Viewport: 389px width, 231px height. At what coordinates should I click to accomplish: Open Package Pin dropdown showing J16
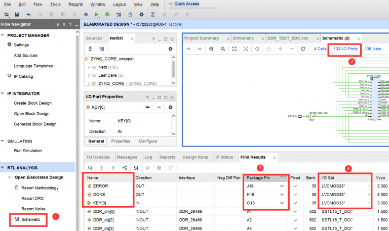click(x=282, y=186)
